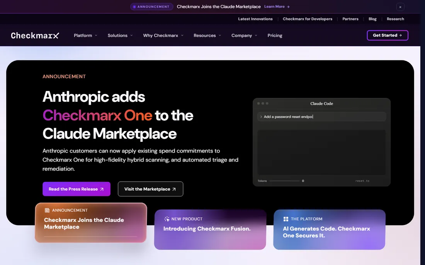This screenshot has width=425, height=265.
Task: Click the Solutions dropdown chevron
Action: tap(131, 35)
